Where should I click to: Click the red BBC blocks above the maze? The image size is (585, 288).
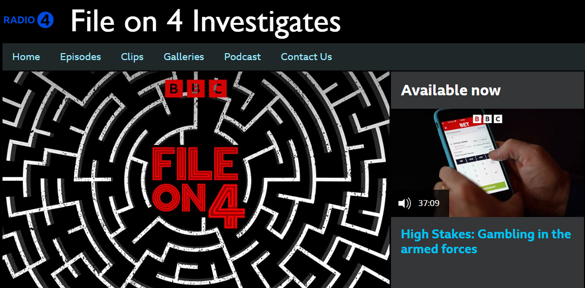(x=196, y=89)
